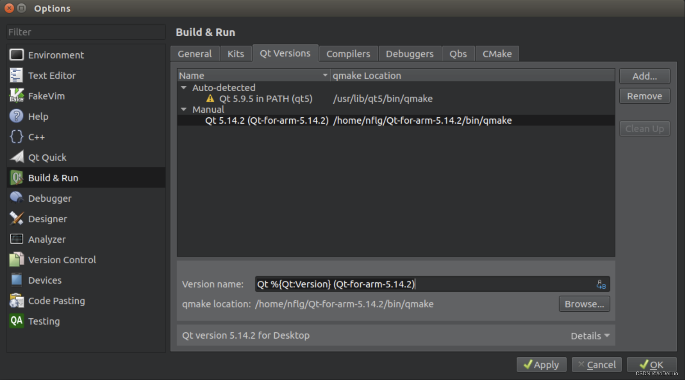Click the /usr/lib/qt5/bin/qmake path cell
This screenshot has height=380, width=685.
pos(382,99)
